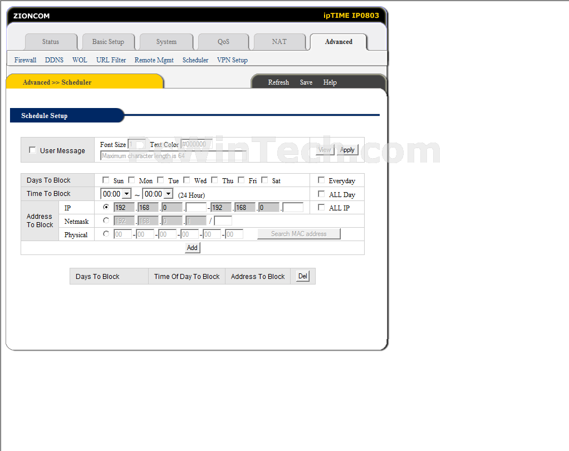Click the user message text field
This screenshot has width=569, height=451.
tap(174, 156)
